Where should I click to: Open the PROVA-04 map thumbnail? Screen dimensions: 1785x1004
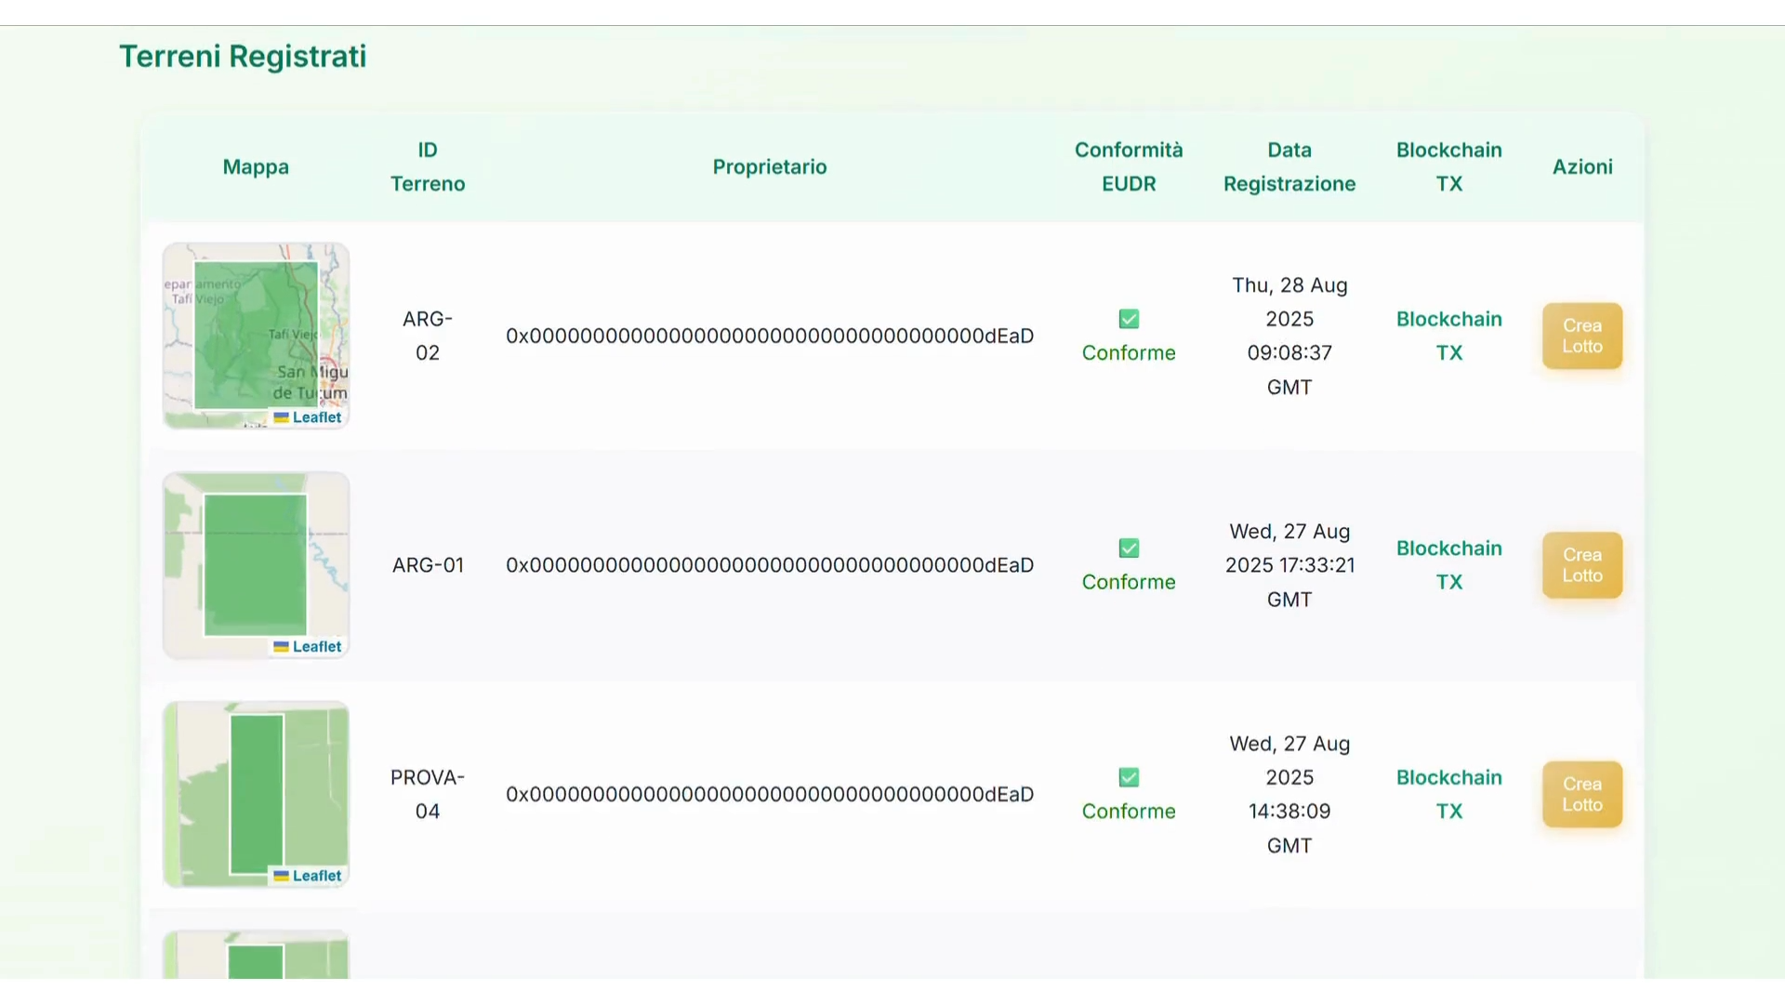click(x=256, y=794)
